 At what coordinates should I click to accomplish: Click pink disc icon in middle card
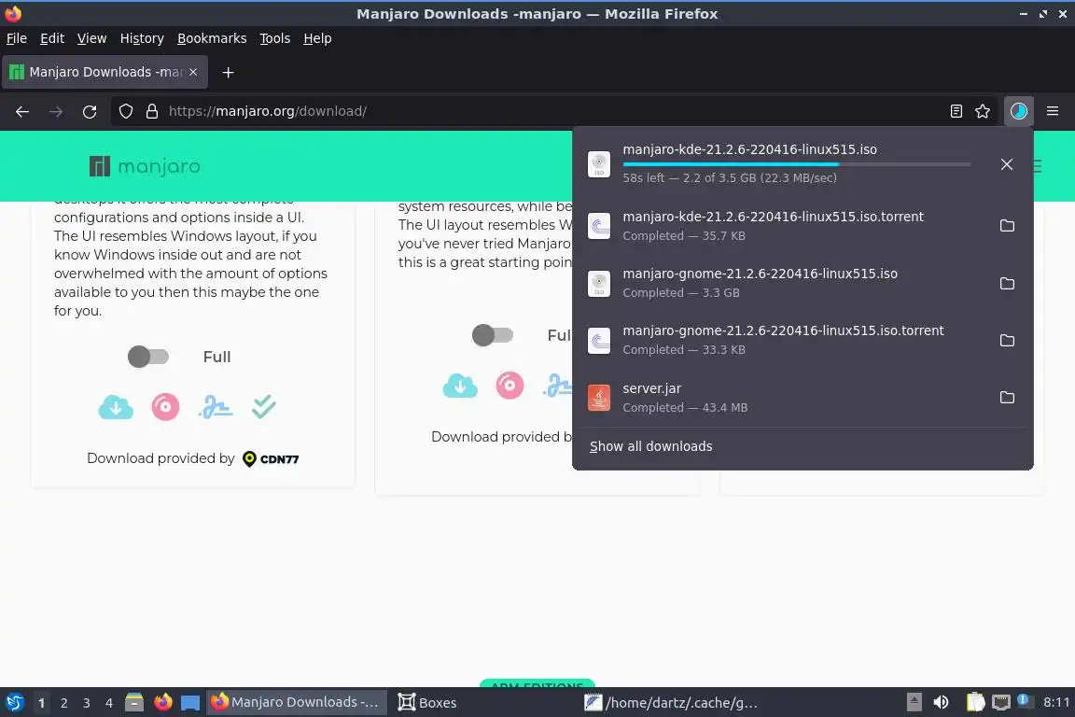(x=510, y=386)
